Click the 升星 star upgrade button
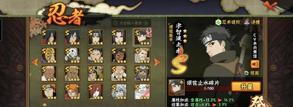 246,86
